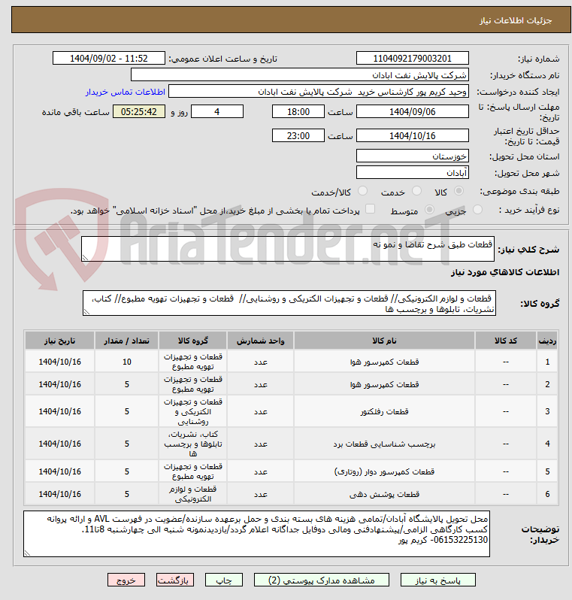572x600 pixels.
Task: Click the شرح کلی نیاز text area
Action: tap(288, 249)
